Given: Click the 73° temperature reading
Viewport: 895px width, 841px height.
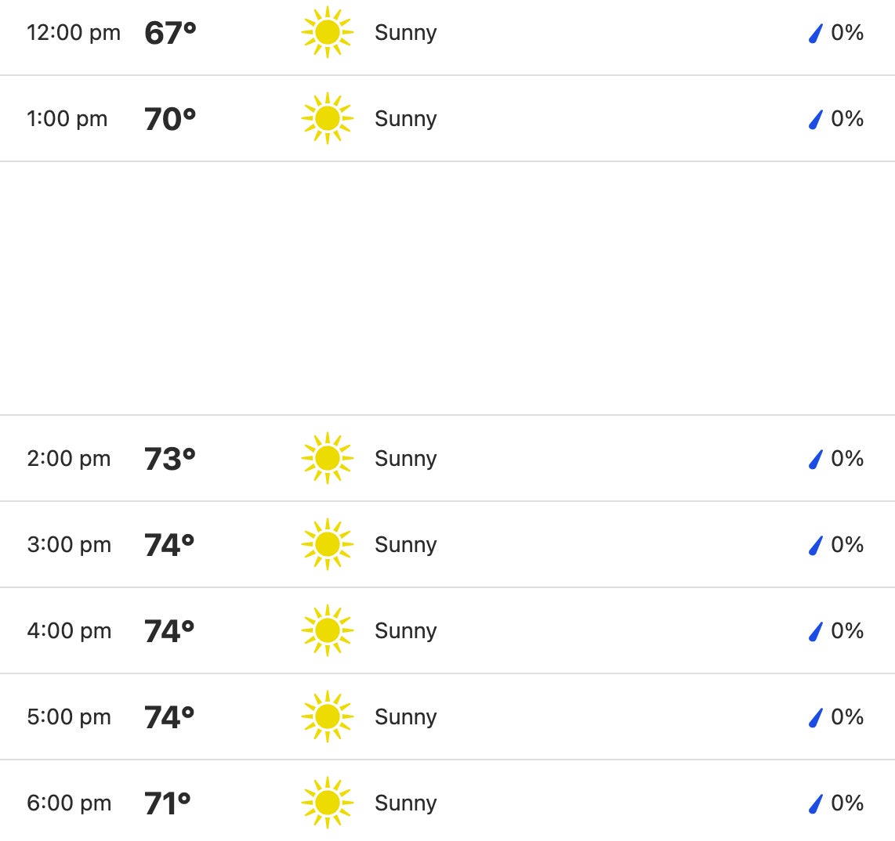Looking at the screenshot, I should [x=170, y=459].
